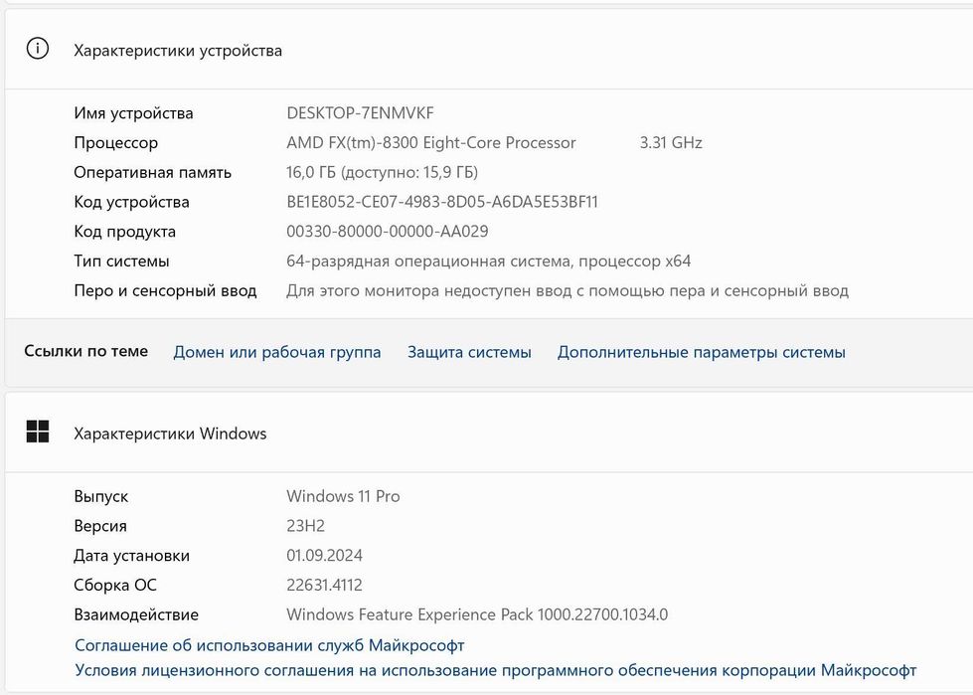Open Дополнительные параметры системы
The image size is (973, 695).
click(x=701, y=352)
